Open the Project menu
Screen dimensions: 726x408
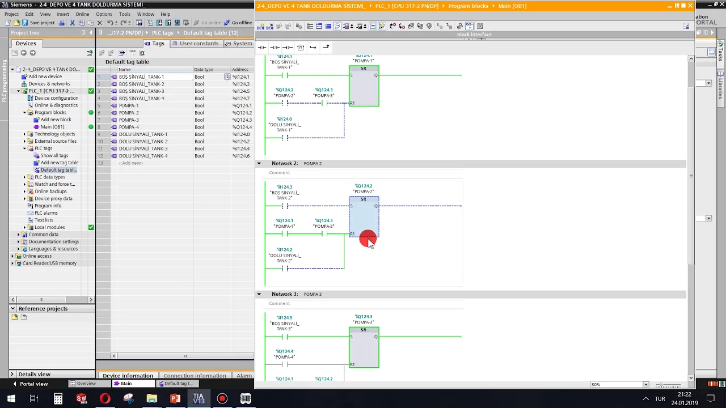click(11, 14)
